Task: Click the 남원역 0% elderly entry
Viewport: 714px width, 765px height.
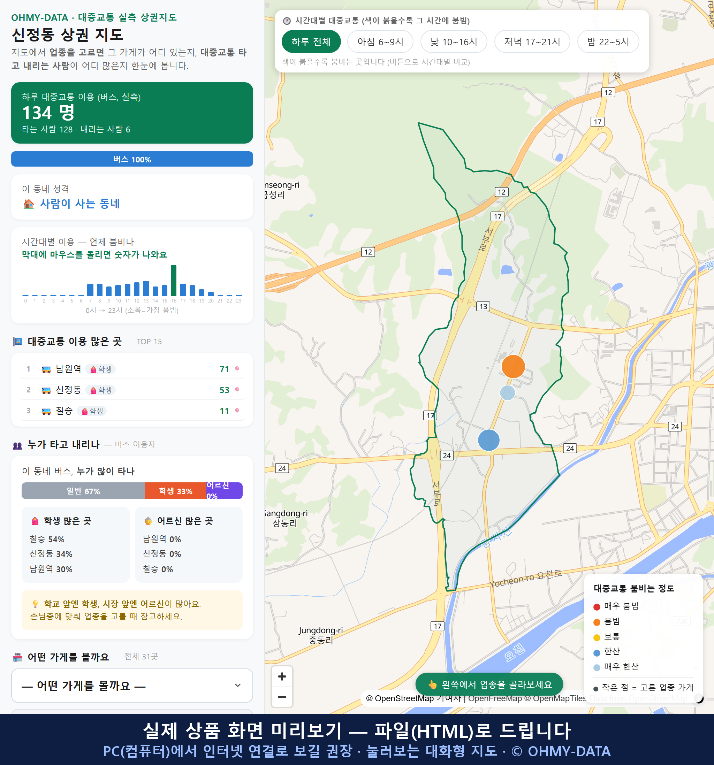Action: [162, 539]
